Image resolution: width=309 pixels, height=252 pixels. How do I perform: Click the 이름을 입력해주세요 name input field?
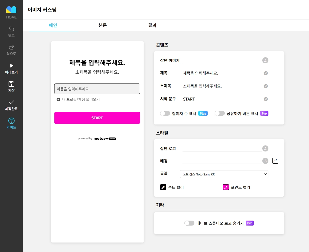click(x=97, y=89)
